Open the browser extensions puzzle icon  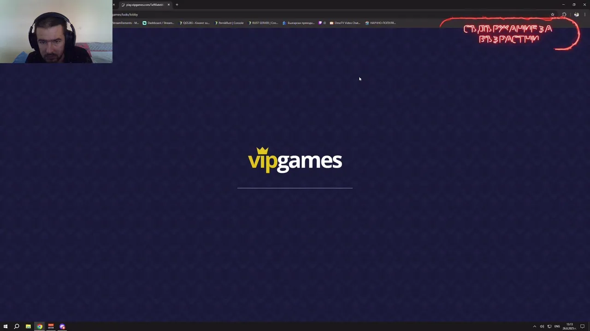tap(564, 14)
